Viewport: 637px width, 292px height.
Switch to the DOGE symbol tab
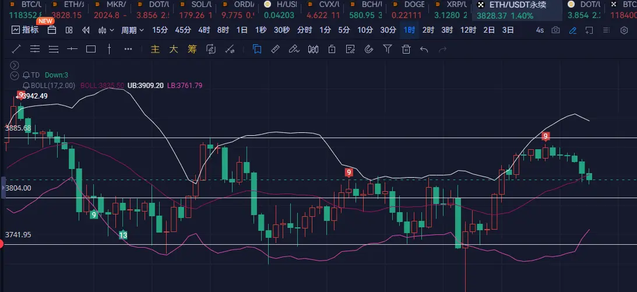point(408,10)
